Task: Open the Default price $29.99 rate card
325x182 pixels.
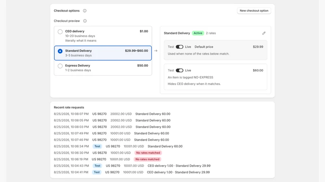Action: [x=215, y=50]
